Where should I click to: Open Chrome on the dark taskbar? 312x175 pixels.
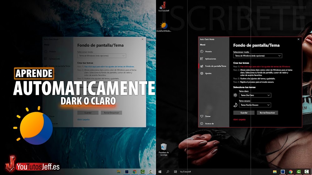(291, 172)
